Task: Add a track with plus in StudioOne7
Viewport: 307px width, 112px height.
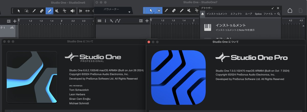Action: coord(147,21)
